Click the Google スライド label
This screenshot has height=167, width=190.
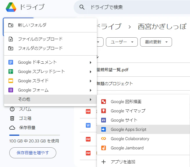[33, 81]
